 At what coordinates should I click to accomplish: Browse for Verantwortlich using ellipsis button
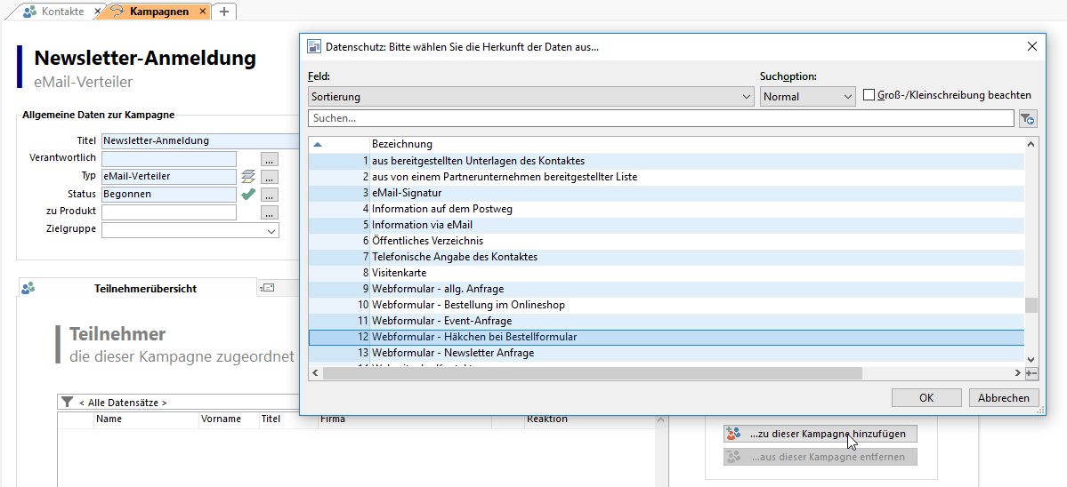click(270, 158)
